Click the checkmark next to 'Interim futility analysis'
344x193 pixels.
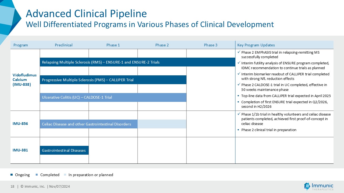pos(238,63)
